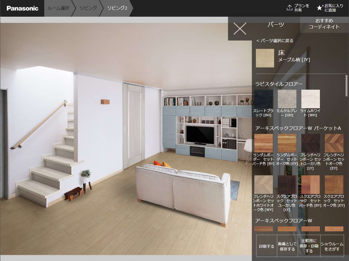Pick ランダムボーダー バーチ色 [BY] flooring

pos(263,143)
